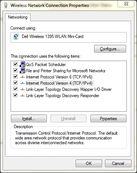
Task: Select Internet Protocol Version 4 (TCP/IPv4)
Action: click(59, 83)
